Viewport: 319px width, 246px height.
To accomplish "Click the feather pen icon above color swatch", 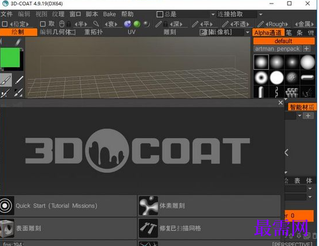I will tap(18, 42).
